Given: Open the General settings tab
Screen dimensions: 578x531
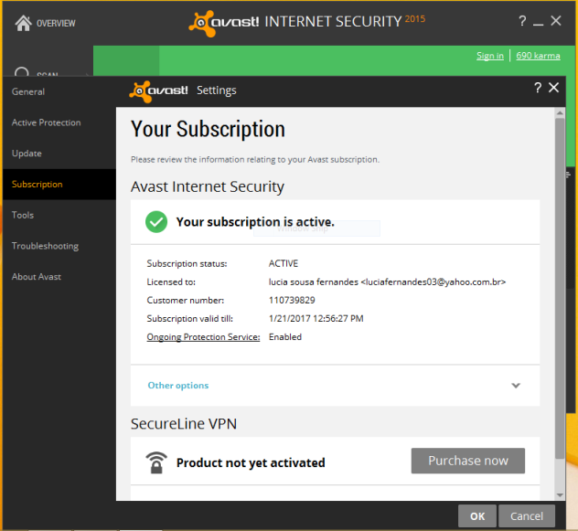Looking at the screenshot, I should coord(28,91).
